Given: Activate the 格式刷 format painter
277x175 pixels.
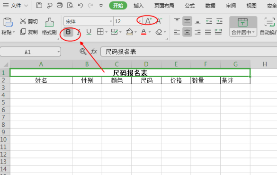Looking at the screenshot, I should click(49, 26).
